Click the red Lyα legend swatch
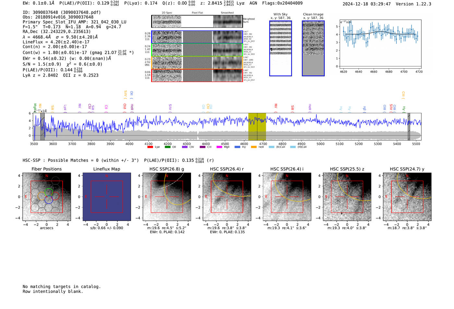The image size is (454, 309). (x=150, y=147)
